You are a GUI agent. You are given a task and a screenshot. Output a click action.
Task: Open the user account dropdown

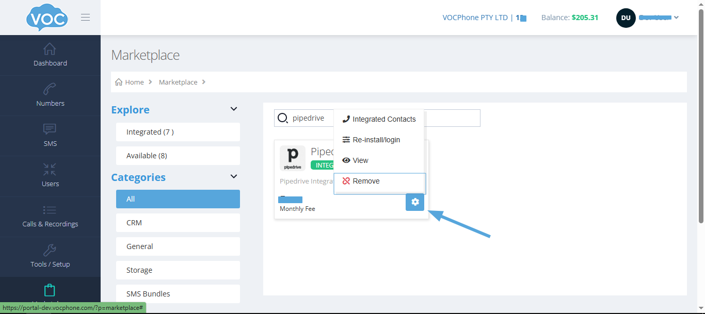tap(648, 18)
